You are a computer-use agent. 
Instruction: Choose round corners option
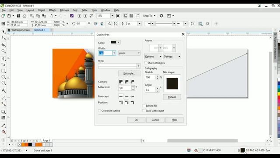pyautogui.click(x=126, y=82)
